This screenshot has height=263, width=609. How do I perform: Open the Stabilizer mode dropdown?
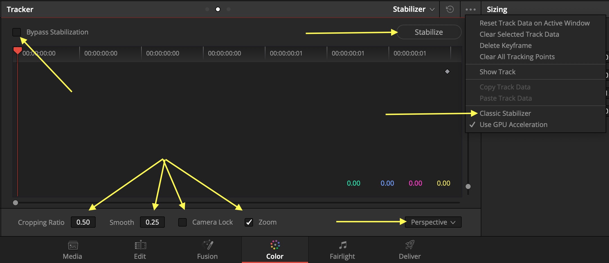click(x=413, y=9)
